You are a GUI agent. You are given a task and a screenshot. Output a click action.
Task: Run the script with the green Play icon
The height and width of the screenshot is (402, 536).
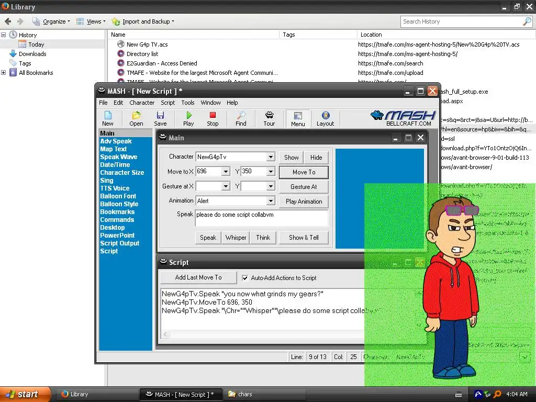pyautogui.click(x=188, y=119)
